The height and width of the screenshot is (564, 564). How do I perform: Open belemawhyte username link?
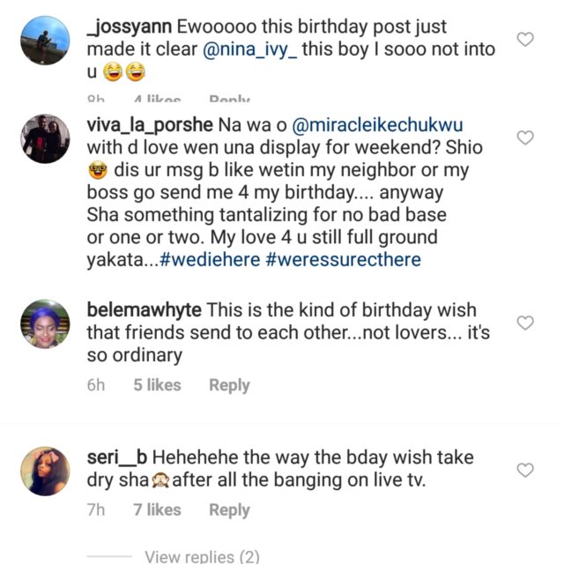point(144,309)
